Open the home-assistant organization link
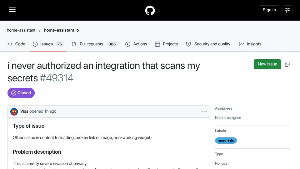This screenshot has width=300, height=169. [x=21, y=30]
